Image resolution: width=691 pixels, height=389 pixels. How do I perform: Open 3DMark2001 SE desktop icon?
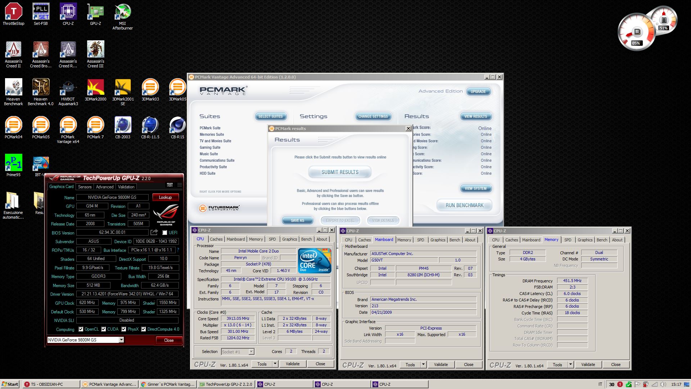coord(123,92)
